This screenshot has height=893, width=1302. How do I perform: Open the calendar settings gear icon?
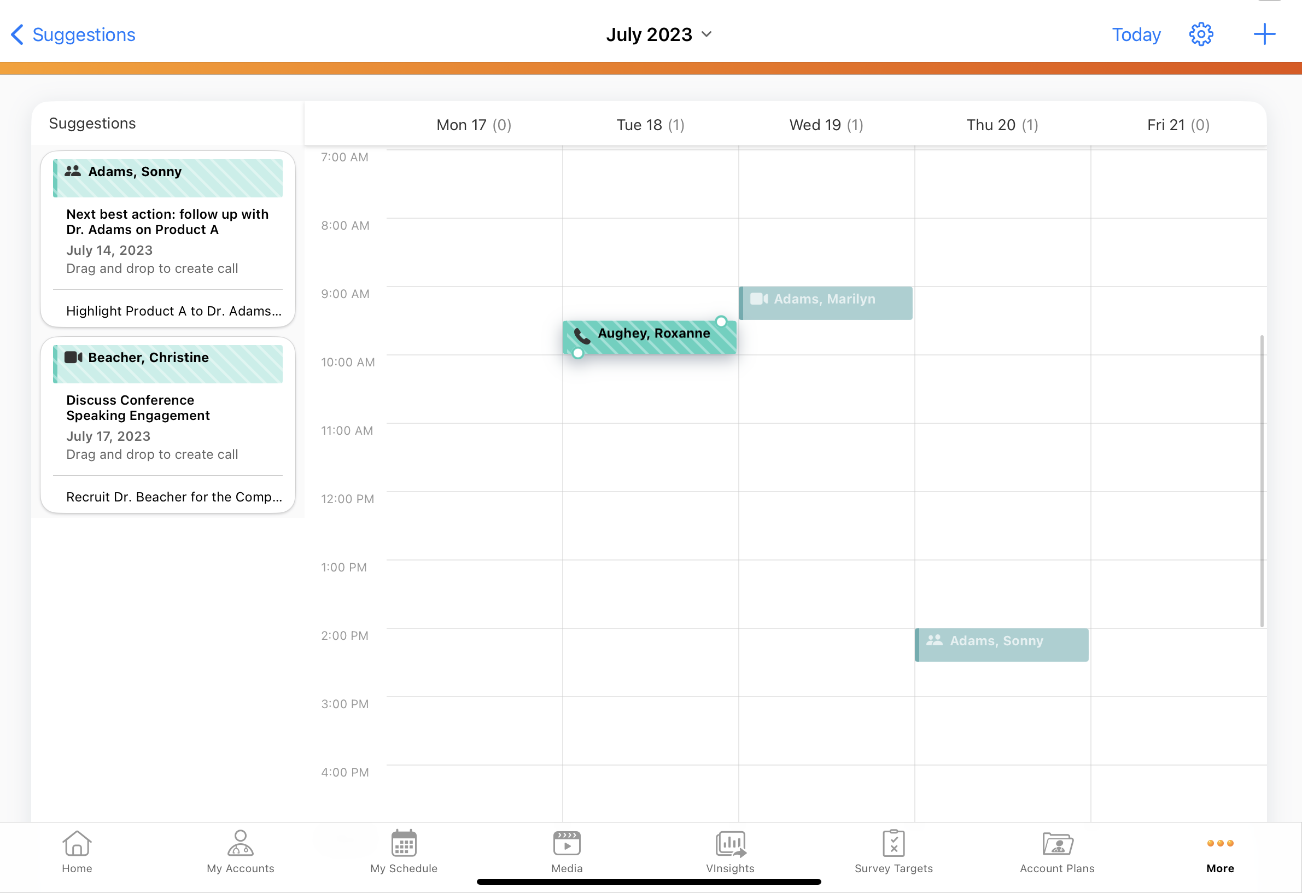point(1201,35)
